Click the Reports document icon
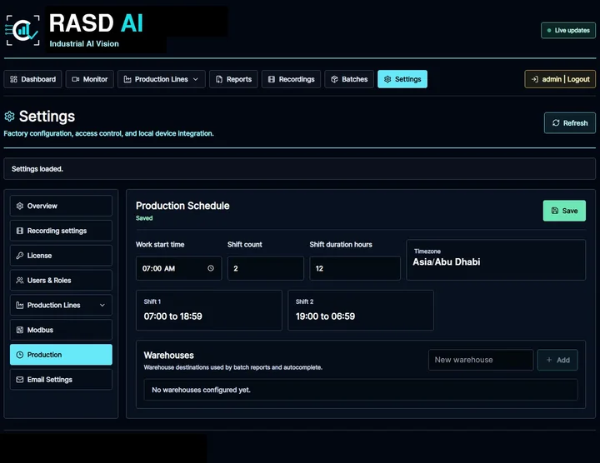 click(x=219, y=79)
